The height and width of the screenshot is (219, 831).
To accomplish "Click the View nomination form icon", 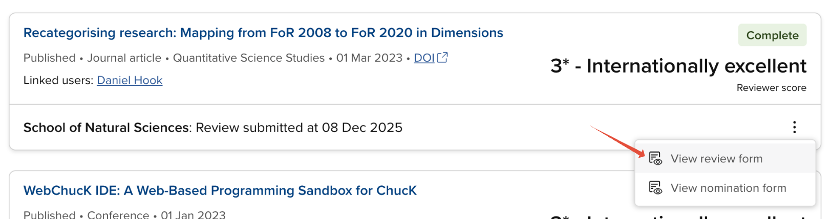I will pyautogui.click(x=655, y=188).
